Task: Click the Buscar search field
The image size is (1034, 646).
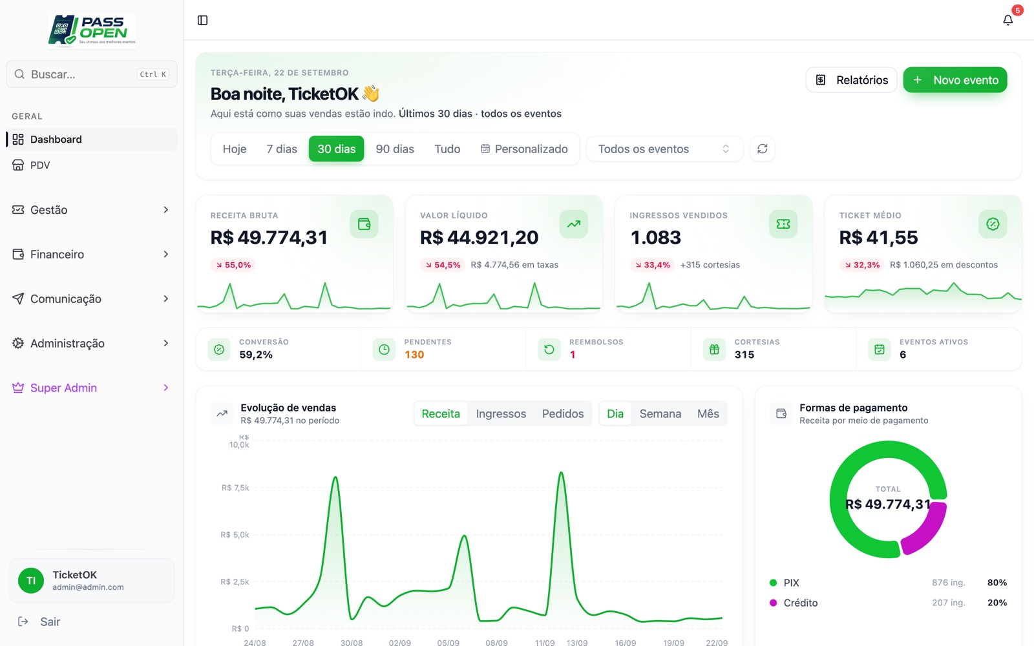Action: [92, 74]
